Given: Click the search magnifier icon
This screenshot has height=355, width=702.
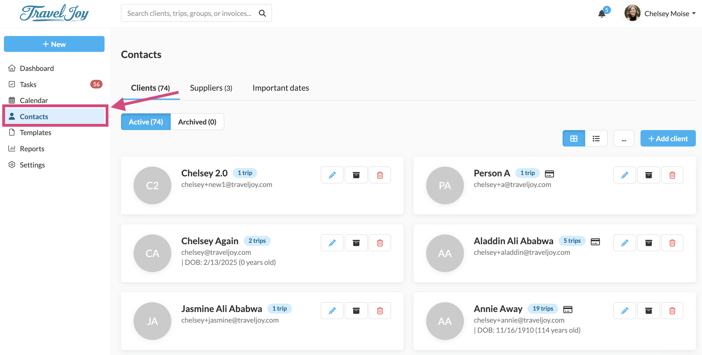Looking at the screenshot, I should pyautogui.click(x=262, y=13).
